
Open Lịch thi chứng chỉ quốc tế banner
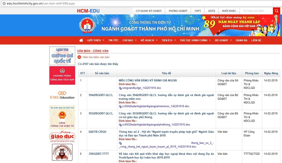point(62,56)
